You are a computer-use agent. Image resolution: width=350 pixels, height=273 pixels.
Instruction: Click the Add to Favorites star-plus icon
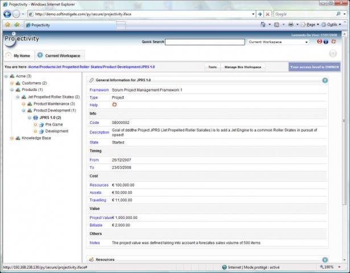click(x=17, y=25)
